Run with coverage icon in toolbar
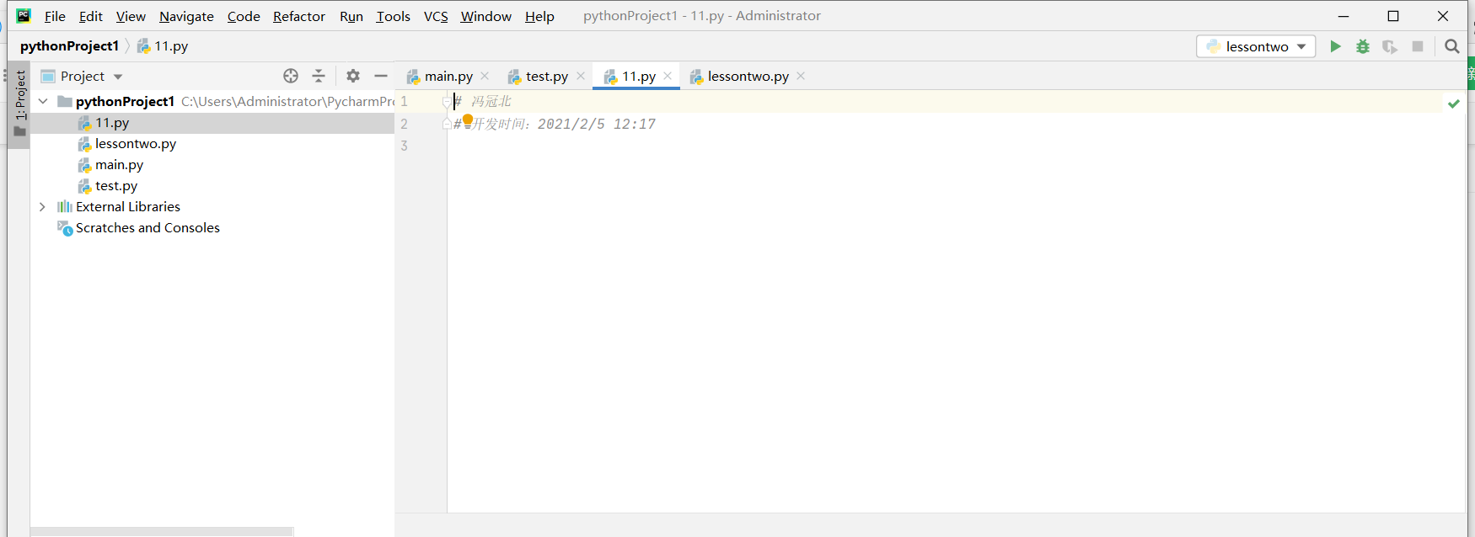Image resolution: width=1475 pixels, height=537 pixels. (x=1390, y=46)
